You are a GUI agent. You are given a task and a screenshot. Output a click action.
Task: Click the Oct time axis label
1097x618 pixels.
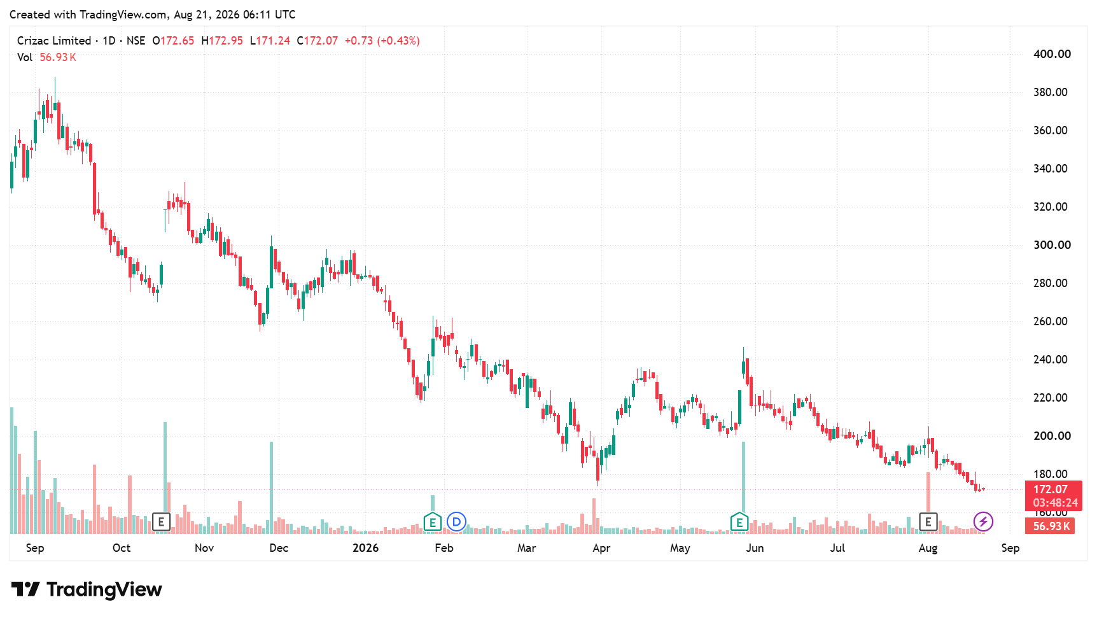coord(122,548)
